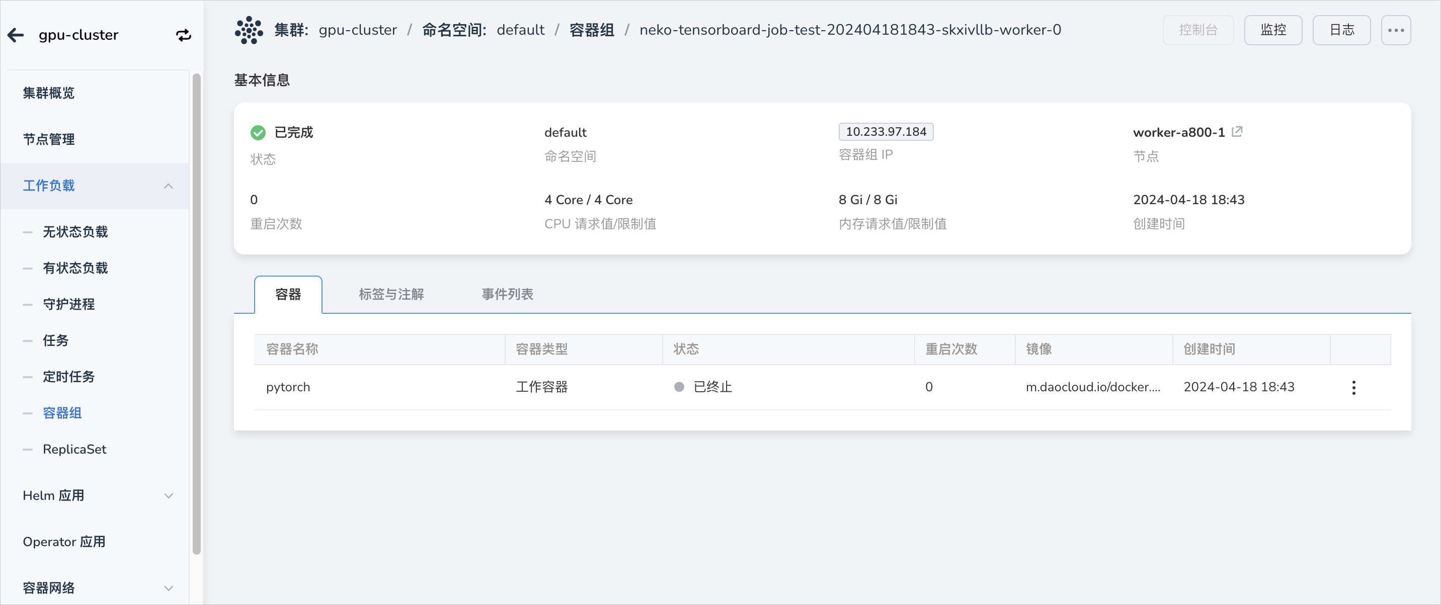Image resolution: width=1441 pixels, height=605 pixels.
Task: Open the more actions ellipsis button in the header
Action: 1396,30
